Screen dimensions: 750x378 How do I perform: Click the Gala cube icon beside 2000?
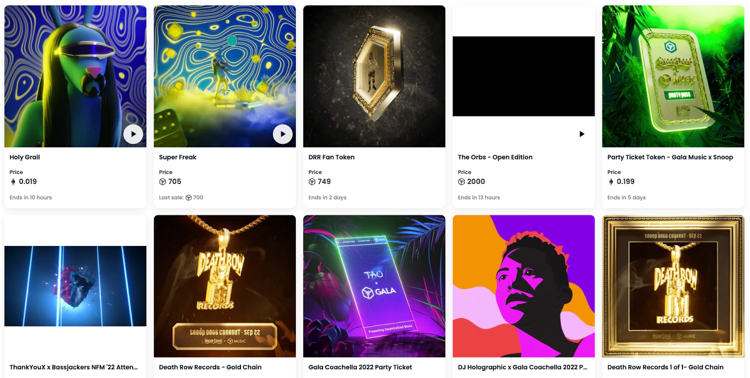(x=462, y=182)
